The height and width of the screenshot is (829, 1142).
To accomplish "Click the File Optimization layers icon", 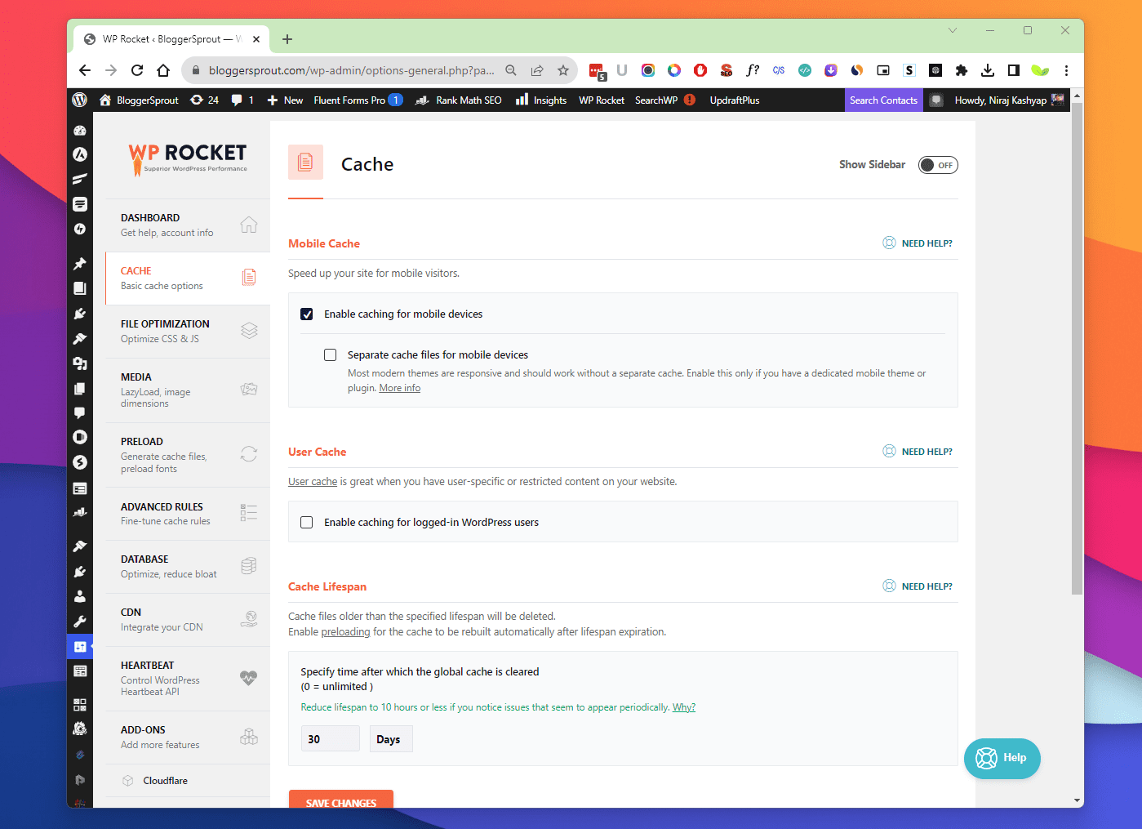I will tap(249, 331).
